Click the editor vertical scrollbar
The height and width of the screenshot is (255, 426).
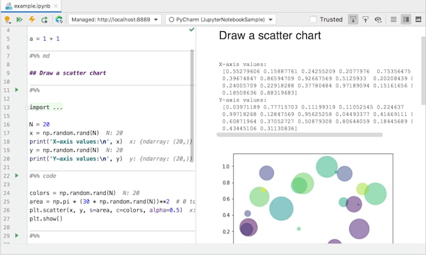pos(192,106)
